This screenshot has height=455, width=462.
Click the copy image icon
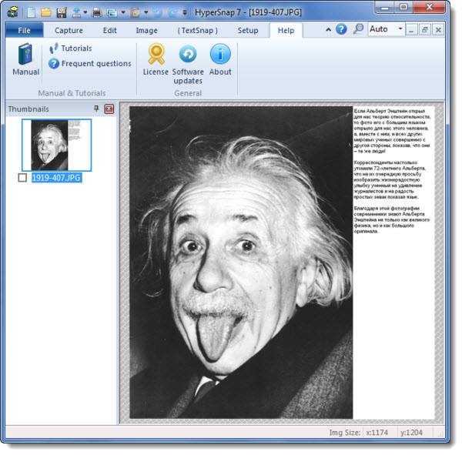click(112, 12)
